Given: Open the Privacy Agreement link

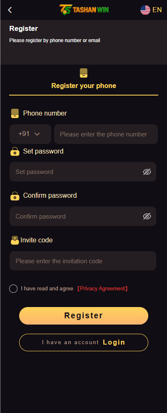Looking at the screenshot, I should point(102,289).
